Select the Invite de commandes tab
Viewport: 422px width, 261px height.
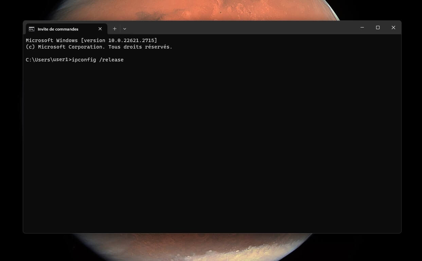(x=66, y=29)
